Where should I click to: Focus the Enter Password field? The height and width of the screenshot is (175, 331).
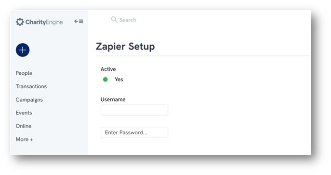(134, 132)
